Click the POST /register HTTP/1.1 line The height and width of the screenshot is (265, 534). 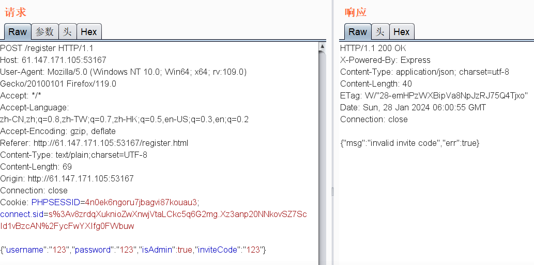tap(47, 48)
